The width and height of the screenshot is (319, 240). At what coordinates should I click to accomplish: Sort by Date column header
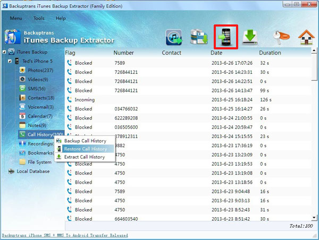point(216,53)
